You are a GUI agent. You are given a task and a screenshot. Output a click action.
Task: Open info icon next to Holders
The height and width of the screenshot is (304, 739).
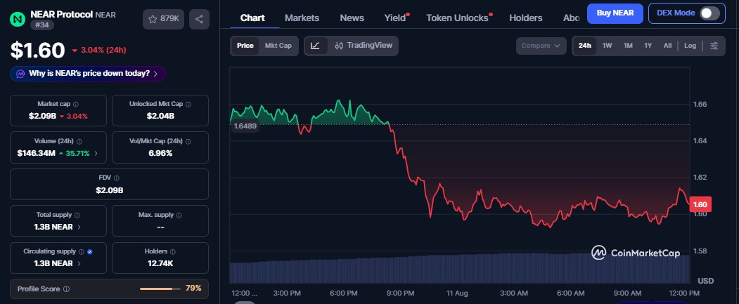[172, 252]
